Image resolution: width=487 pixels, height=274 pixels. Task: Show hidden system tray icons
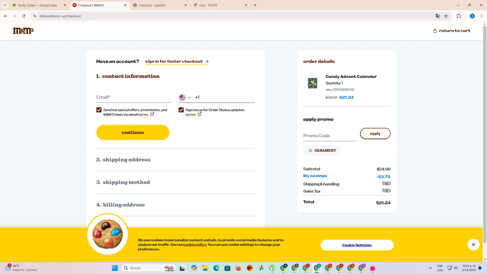point(431,268)
